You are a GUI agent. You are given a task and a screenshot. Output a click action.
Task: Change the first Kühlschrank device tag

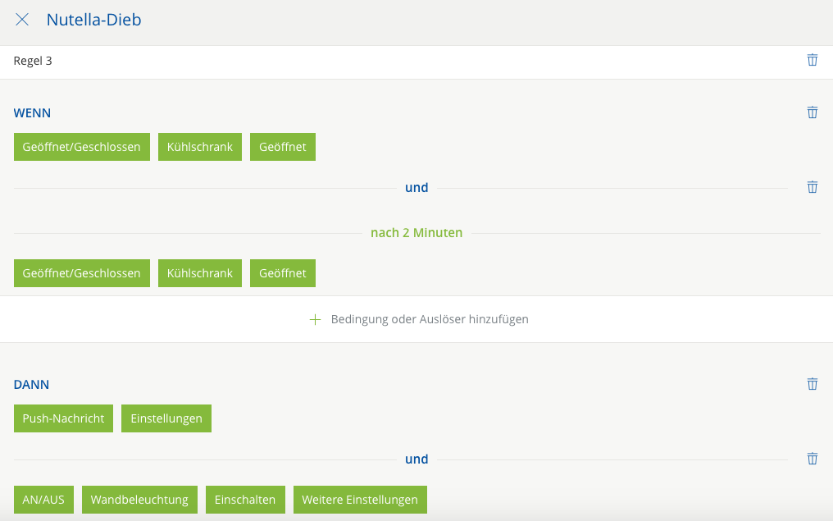200,147
